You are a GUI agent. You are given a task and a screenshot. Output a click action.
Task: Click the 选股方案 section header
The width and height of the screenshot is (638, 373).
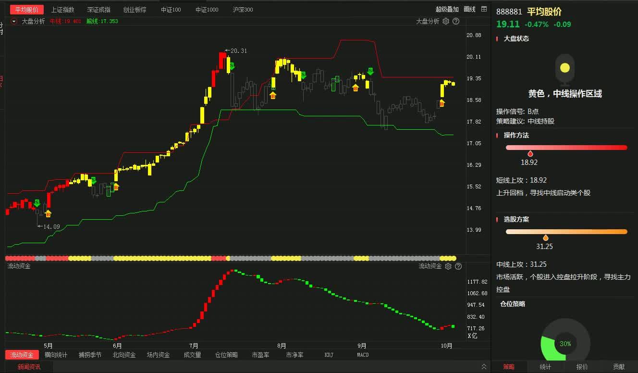click(x=516, y=219)
